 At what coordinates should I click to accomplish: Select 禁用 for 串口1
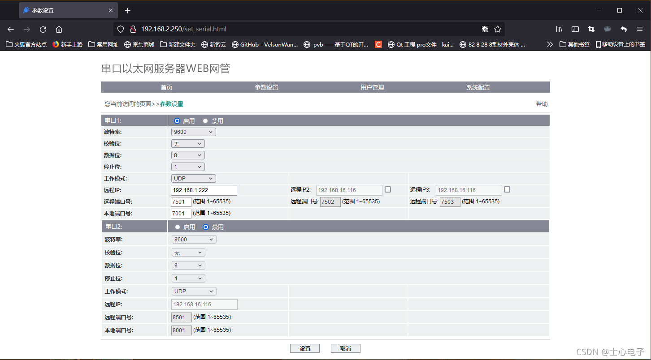(x=205, y=120)
